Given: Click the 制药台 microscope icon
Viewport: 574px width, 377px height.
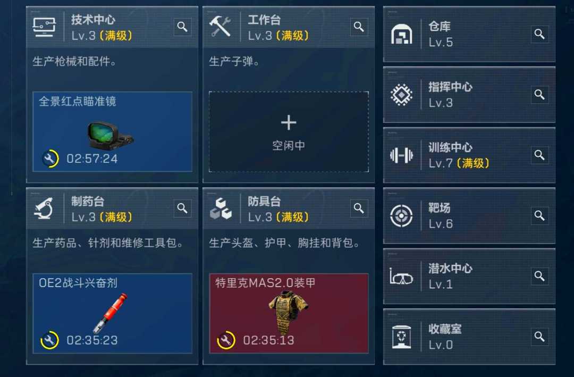Looking at the screenshot, I should click(x=44, y=208).
